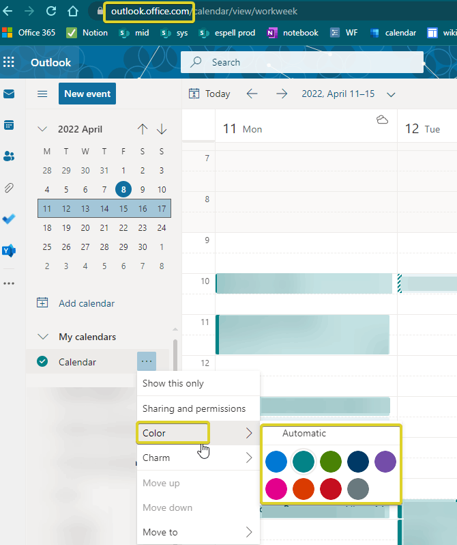
Task: Choose the Charm menu entry
Action: click(x=198, y=458)
